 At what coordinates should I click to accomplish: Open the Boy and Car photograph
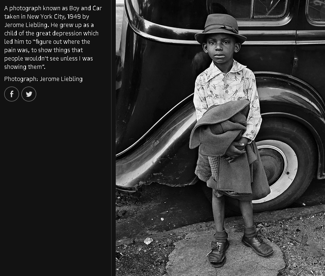pyautogui.click(x=220, y=138)
